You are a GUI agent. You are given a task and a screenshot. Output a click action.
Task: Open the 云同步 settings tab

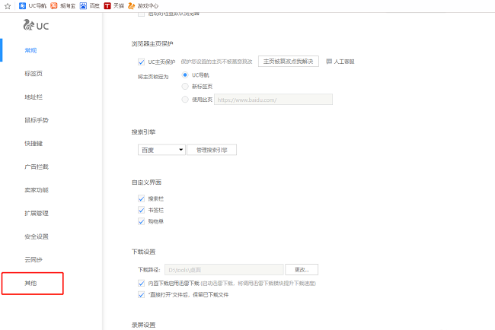coord(34,260)
